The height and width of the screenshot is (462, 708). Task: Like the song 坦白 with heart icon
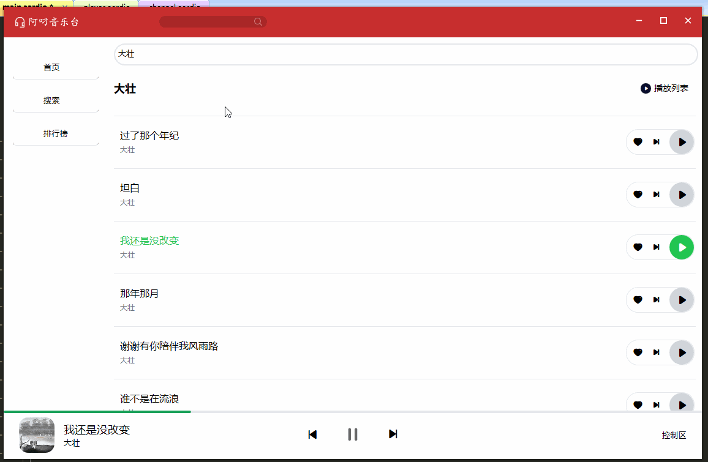(x=638, y=195)
